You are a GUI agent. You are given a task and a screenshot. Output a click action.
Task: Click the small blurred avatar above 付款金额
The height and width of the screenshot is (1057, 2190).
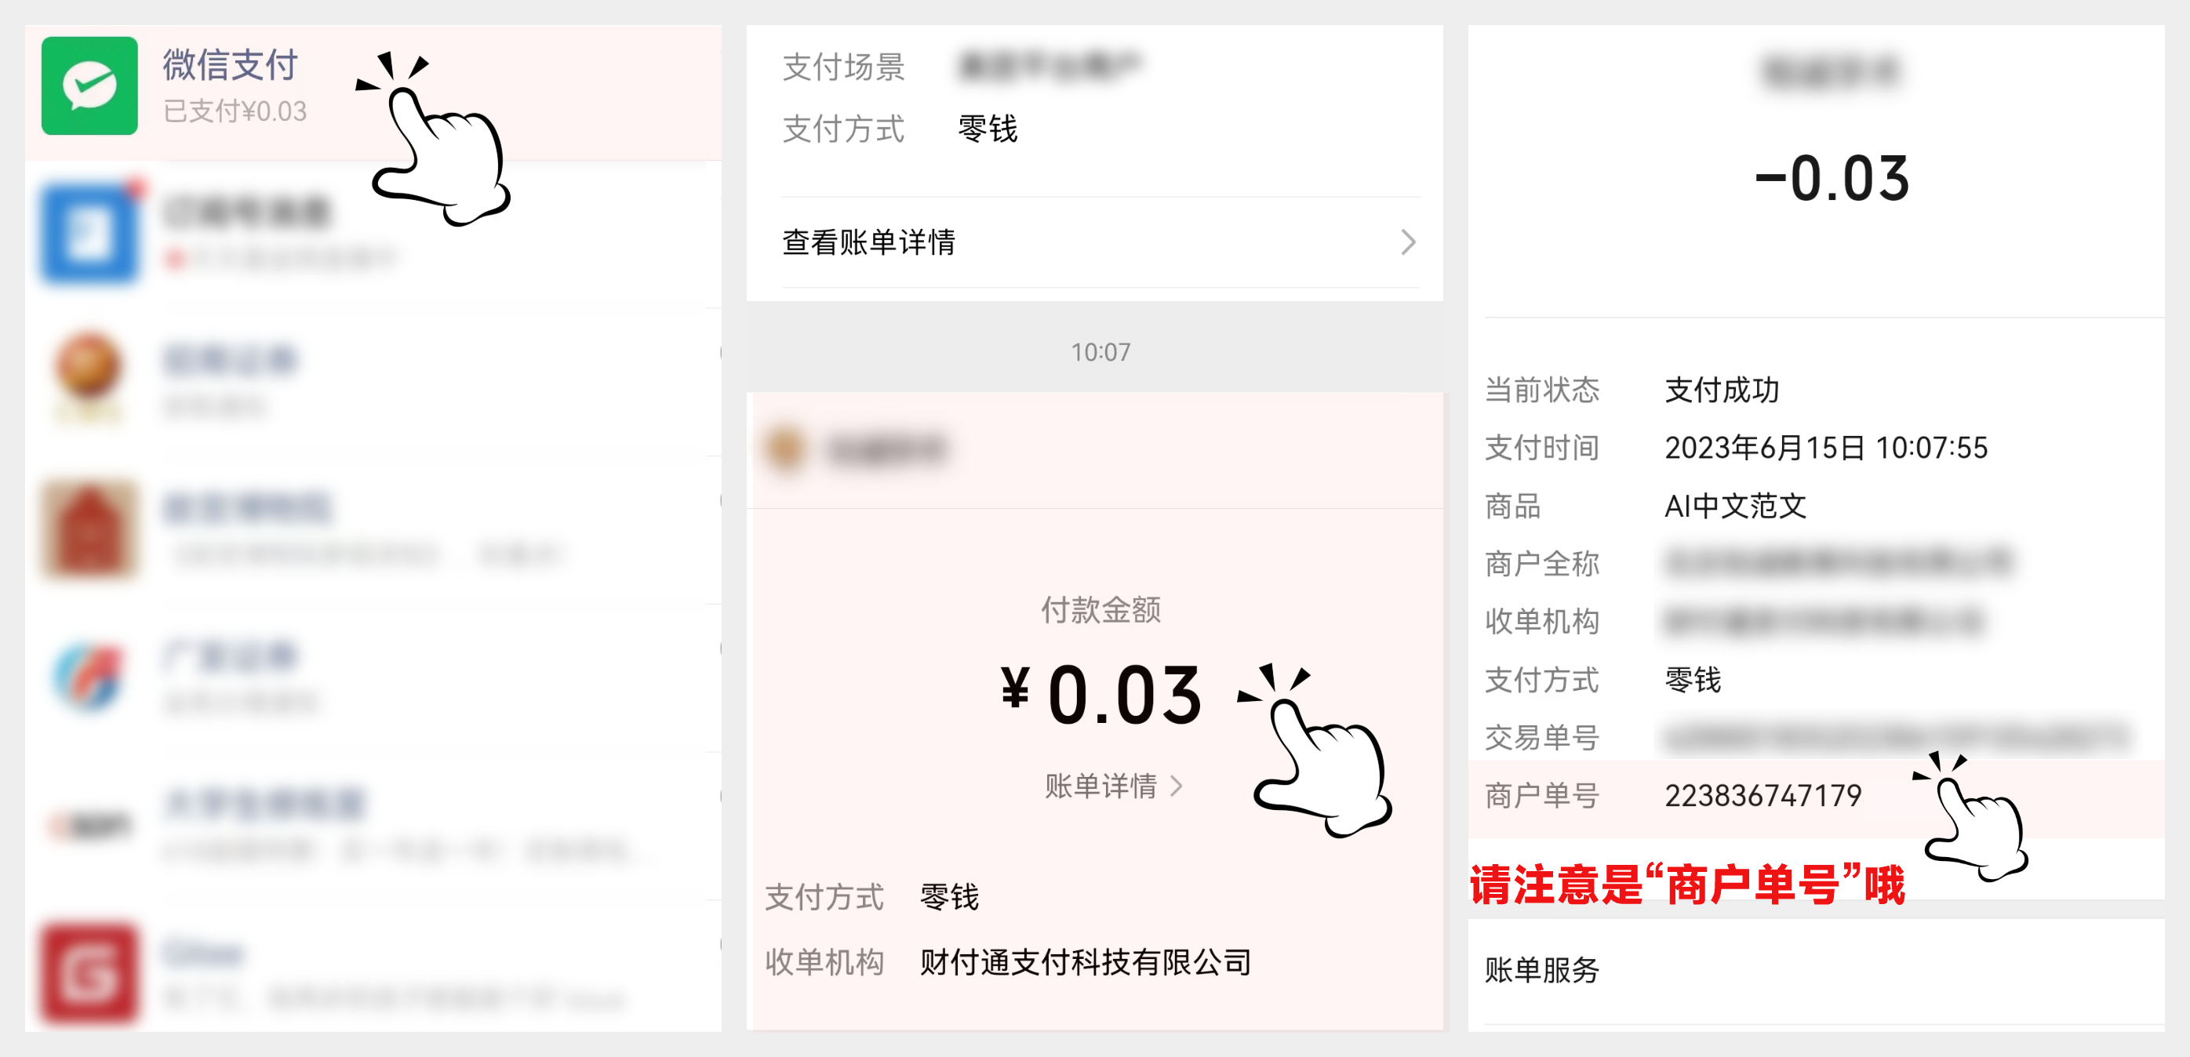(784, 448)
